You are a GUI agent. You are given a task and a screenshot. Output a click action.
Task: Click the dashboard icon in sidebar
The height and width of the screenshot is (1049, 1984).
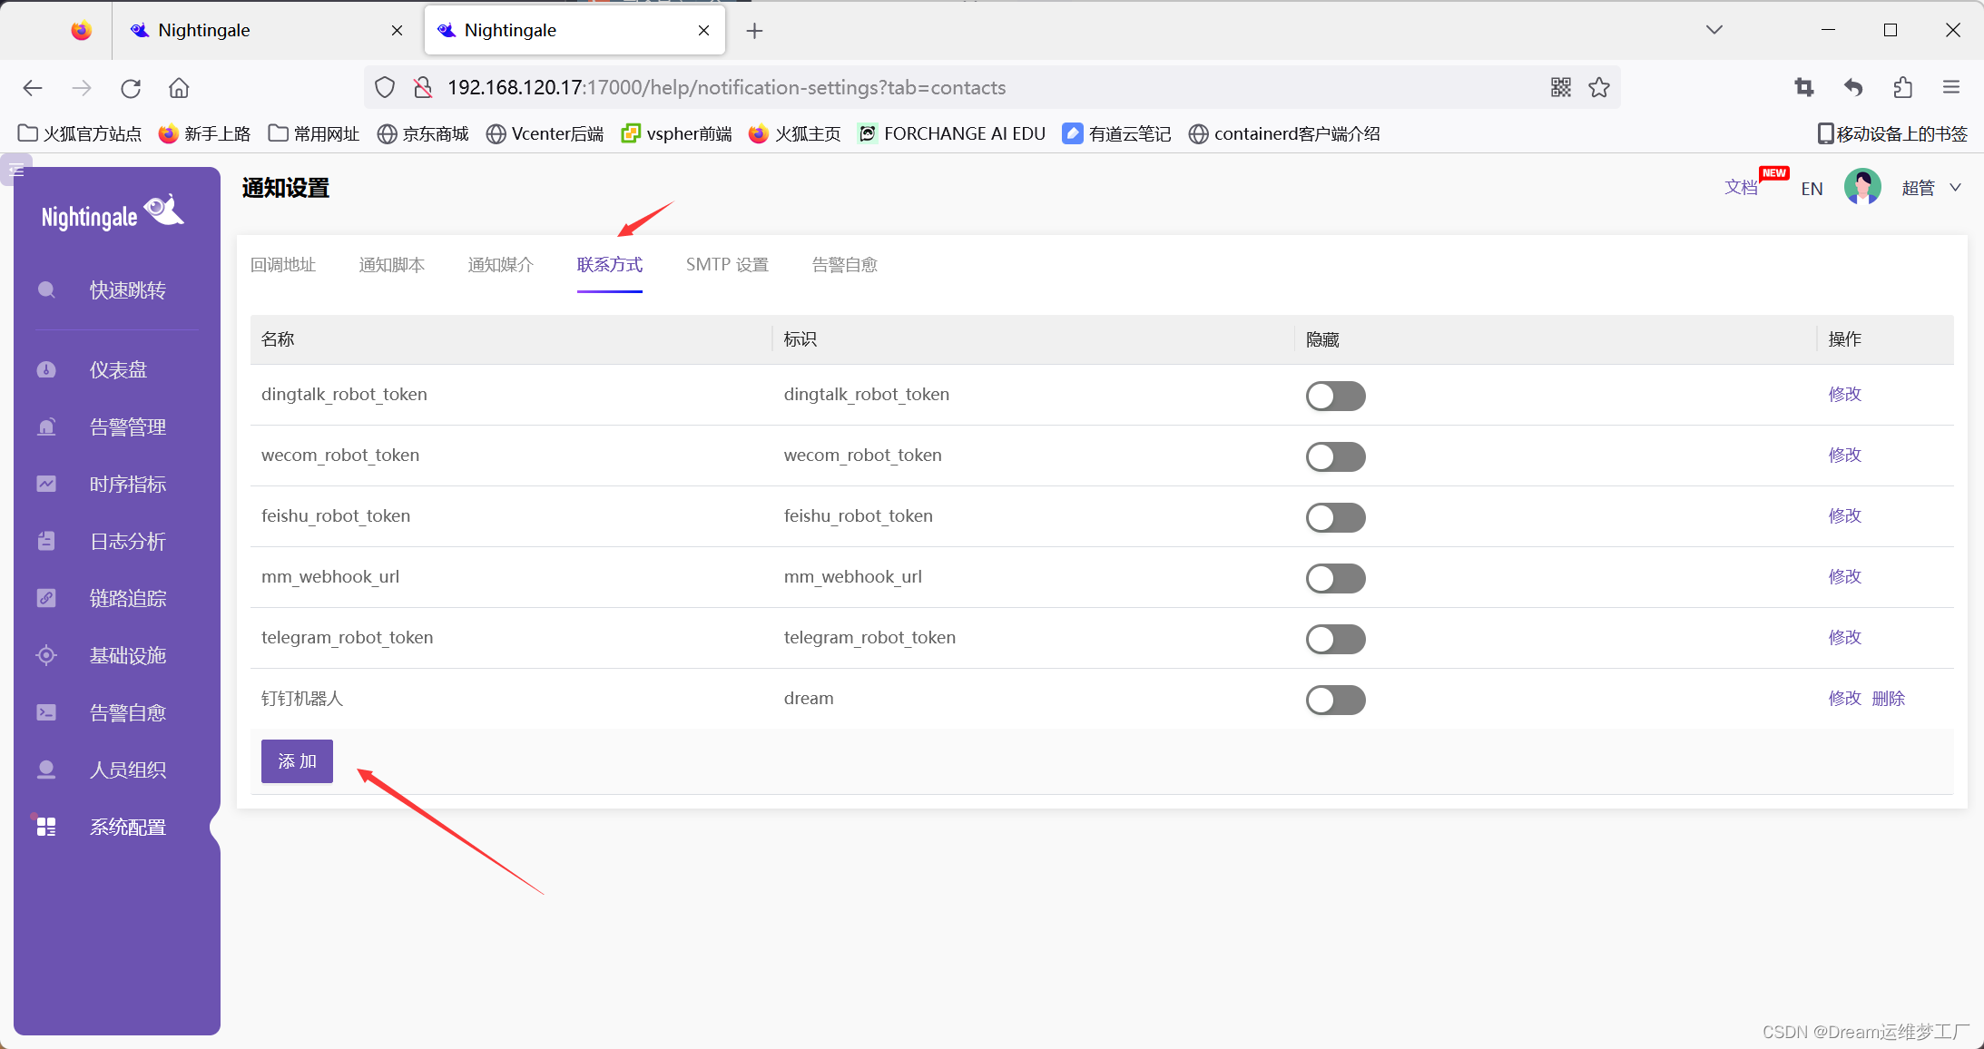coord(46,370)
